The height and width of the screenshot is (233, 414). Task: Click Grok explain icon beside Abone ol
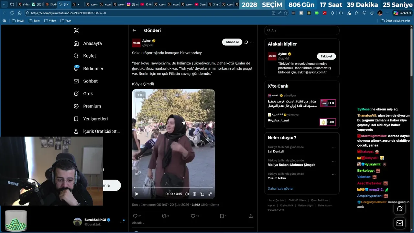(x=246, y=42)
